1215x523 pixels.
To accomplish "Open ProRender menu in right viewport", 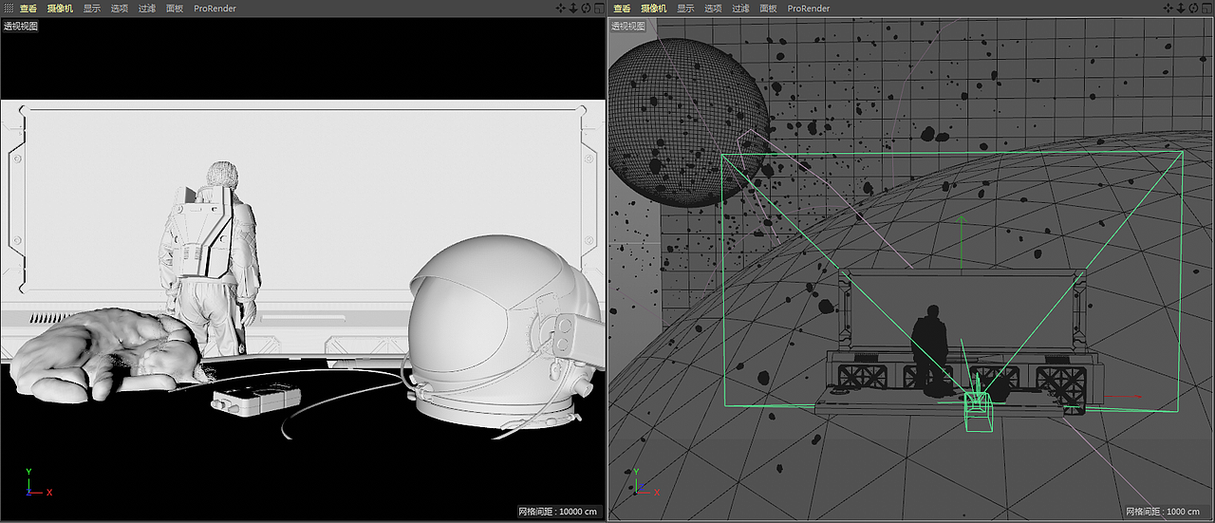I will (x=809, y=8).
